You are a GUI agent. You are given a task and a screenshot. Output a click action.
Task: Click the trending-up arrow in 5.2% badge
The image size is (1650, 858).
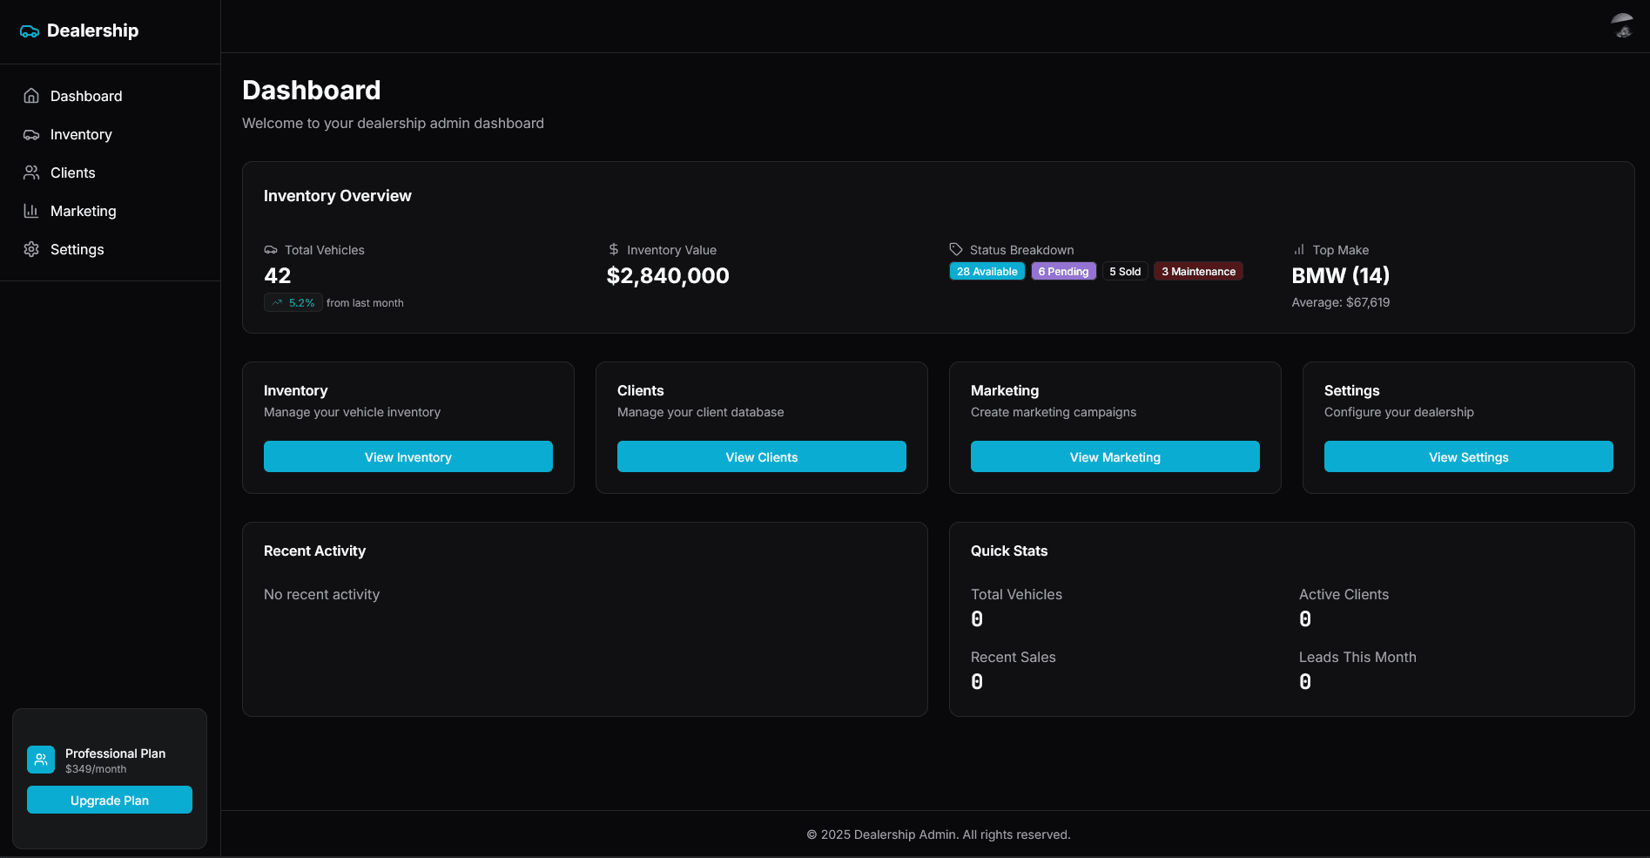pyautogui.click(x=277, y=303)
